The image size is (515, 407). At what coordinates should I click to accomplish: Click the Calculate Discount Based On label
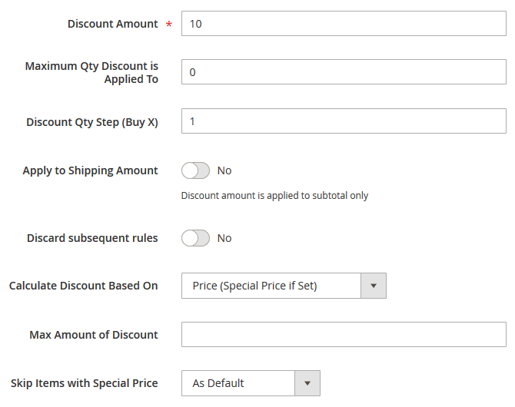coord(83,286)
